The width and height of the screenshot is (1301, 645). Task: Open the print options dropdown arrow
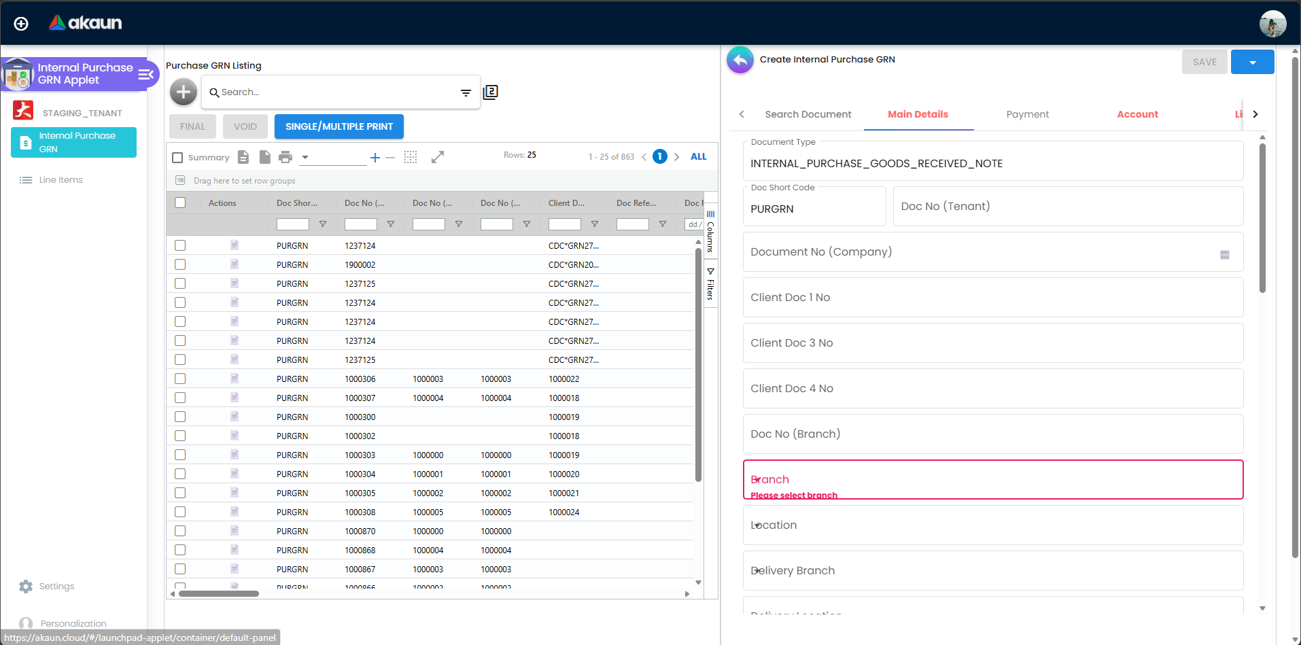tap(303, 156)
